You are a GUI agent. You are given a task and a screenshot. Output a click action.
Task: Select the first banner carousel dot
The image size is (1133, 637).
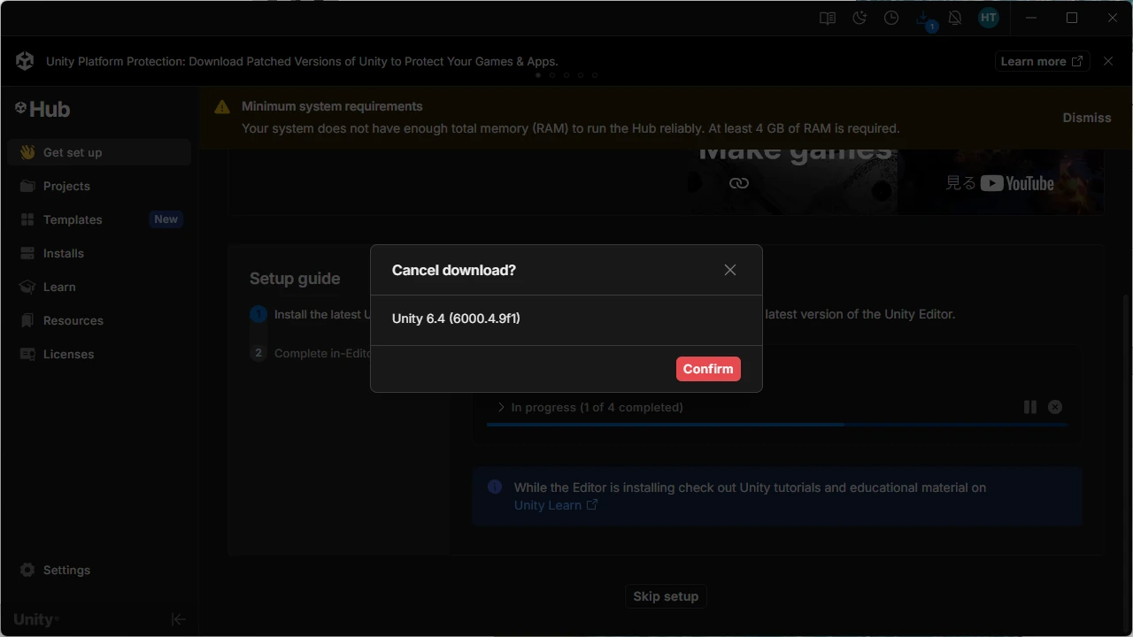pos(538,75)
